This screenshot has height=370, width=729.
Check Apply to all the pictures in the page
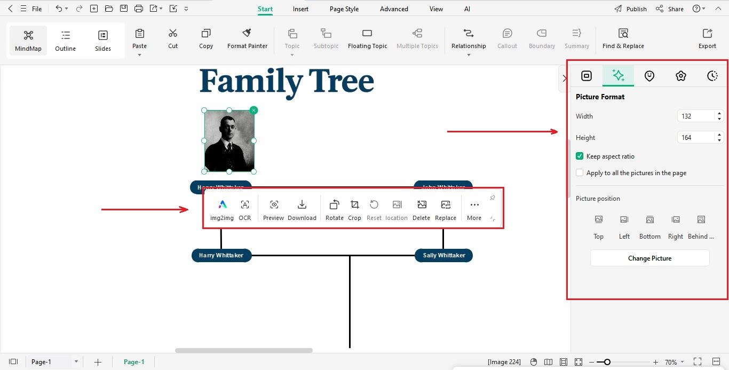pyautogui.click(x=580, y=173)
